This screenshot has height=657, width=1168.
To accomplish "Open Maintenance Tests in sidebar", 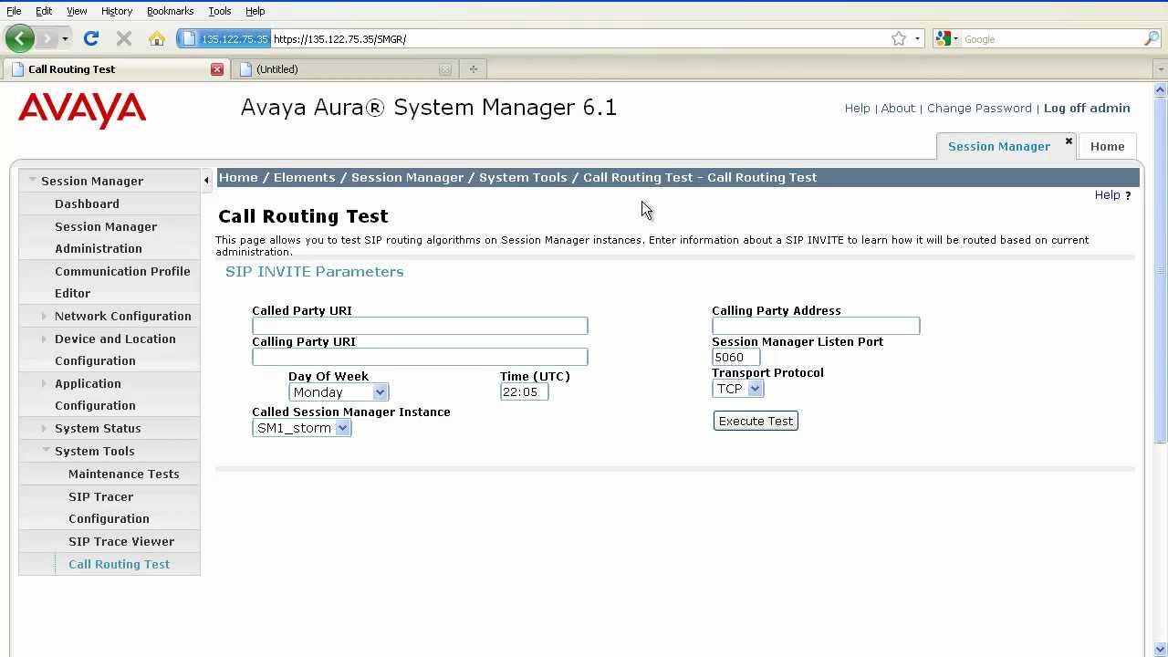I will pos(123,474).
